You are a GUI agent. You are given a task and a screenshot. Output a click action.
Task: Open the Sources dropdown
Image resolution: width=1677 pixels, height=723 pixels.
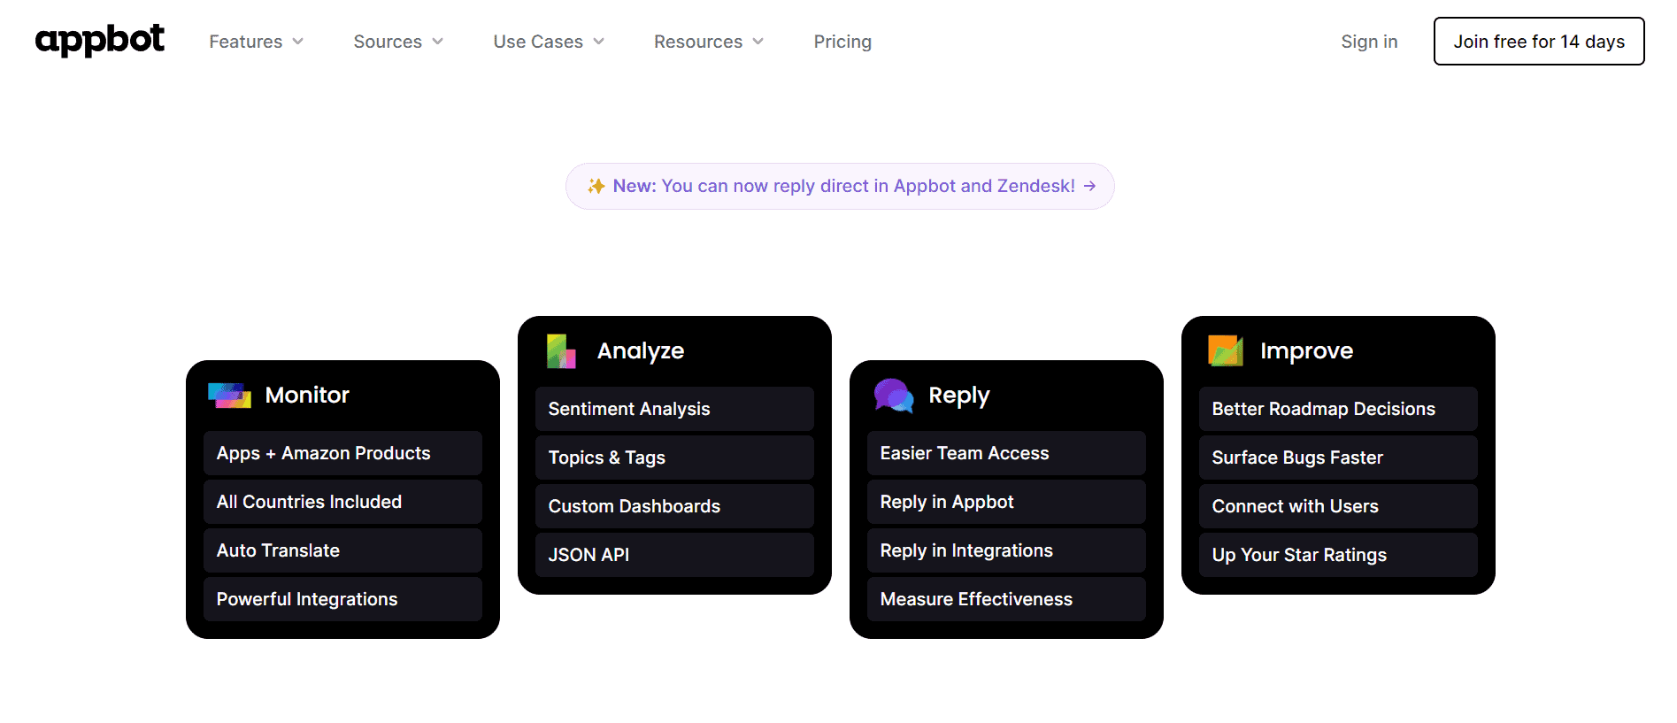tap(398, 42)
